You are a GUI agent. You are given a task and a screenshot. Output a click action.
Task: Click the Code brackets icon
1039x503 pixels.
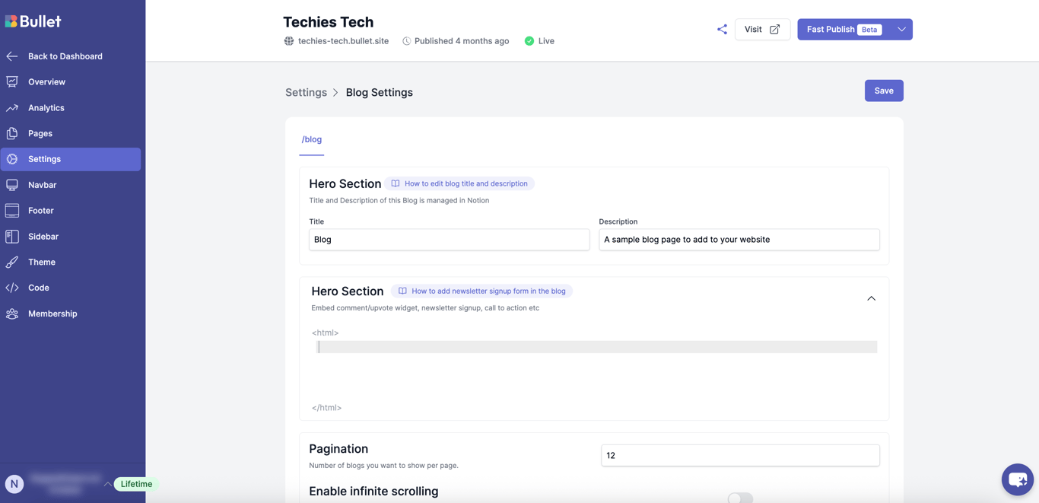(x=12, y=288)
